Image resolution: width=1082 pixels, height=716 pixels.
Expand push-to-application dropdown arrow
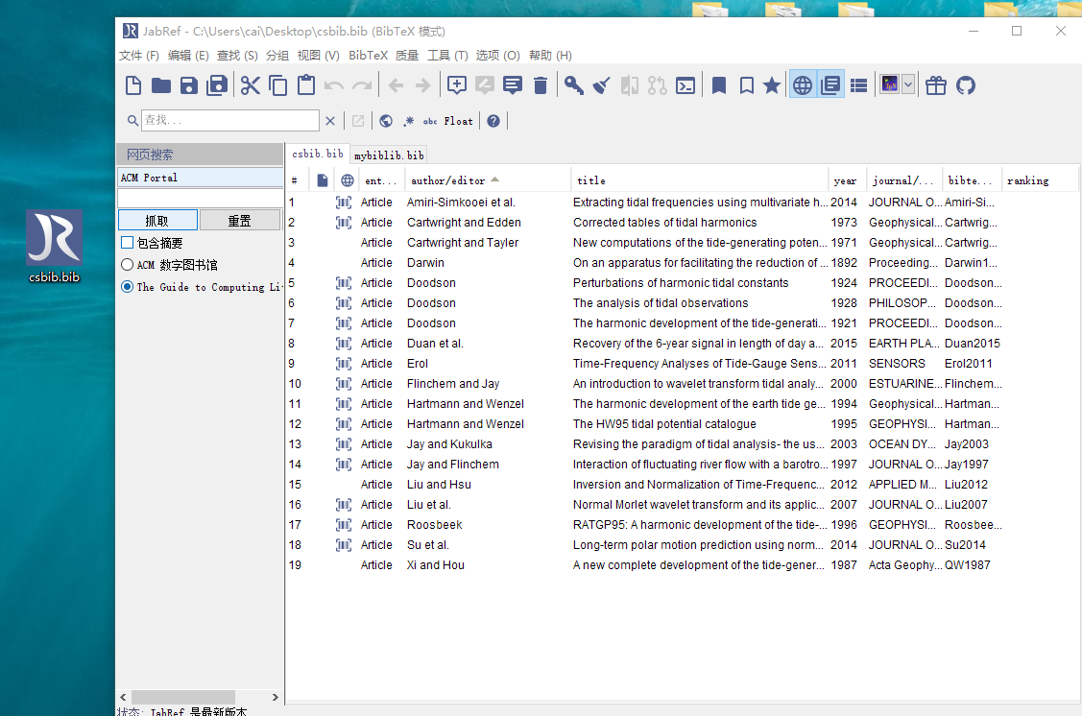point(908,84)
